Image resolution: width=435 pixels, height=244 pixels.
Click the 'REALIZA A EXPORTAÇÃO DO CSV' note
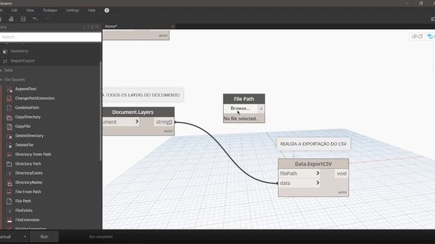point(313,144)
